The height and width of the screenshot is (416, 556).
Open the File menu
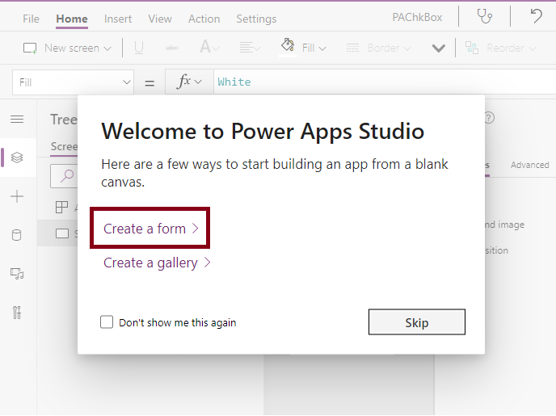[31, 19]
